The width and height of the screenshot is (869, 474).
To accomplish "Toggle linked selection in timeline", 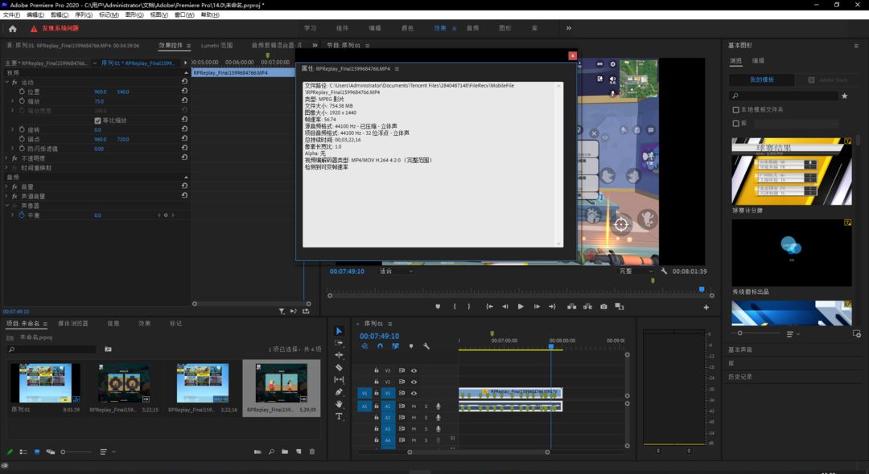I will [x=395, y=346].
